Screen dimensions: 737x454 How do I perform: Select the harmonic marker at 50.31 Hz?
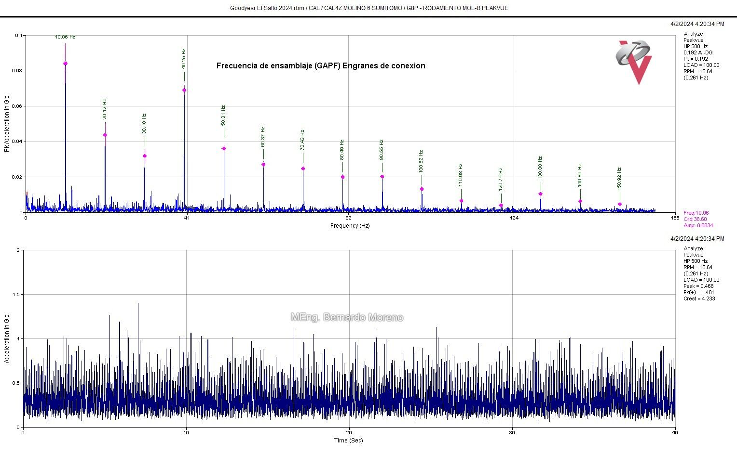pos(224,149)
